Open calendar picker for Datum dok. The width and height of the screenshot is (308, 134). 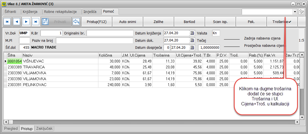pos(192,40)
